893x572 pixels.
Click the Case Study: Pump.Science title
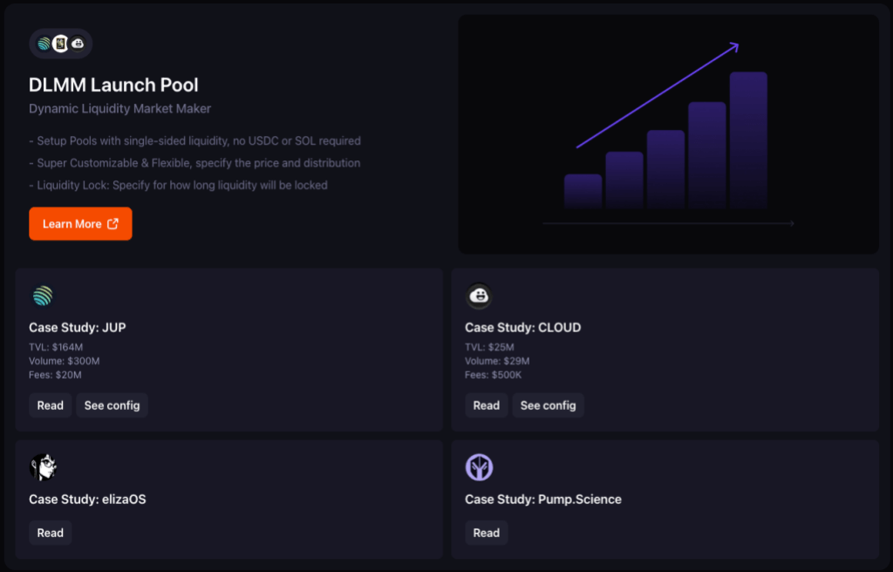coord(542,500)
